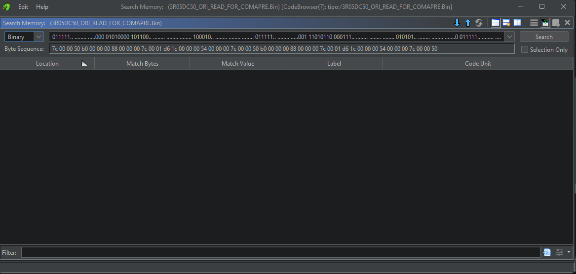Click the sort indicator icon in Location header
This screenshot has height=274, width=576.
[84, 64]
